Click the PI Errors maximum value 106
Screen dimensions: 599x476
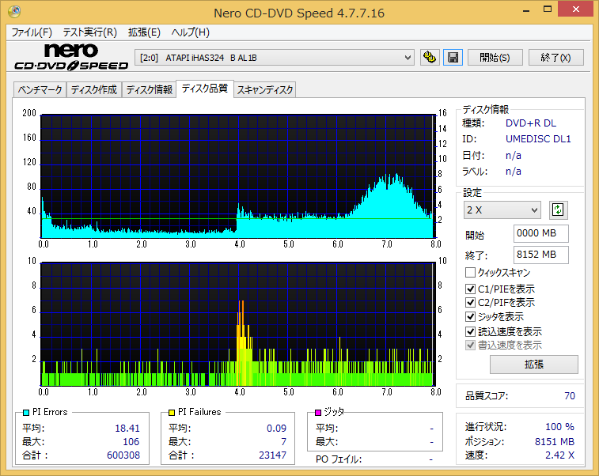tap(131, 442)
